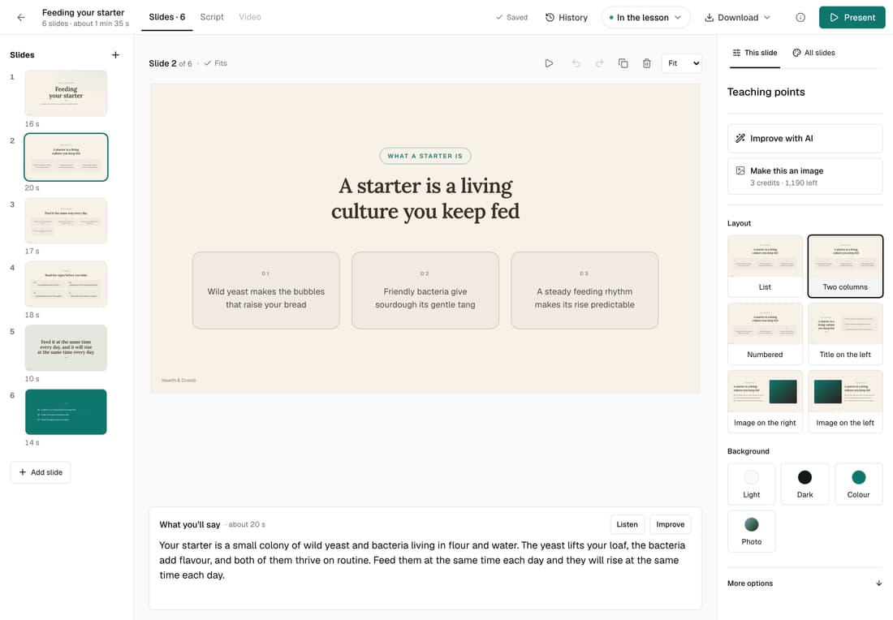The width and height of the screenshot is (893, 620).
Task: Choose Title on the left layout
Action: tap(845, 334)
